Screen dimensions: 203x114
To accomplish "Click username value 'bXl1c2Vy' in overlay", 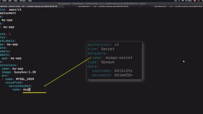I will [x=123, y=71].
